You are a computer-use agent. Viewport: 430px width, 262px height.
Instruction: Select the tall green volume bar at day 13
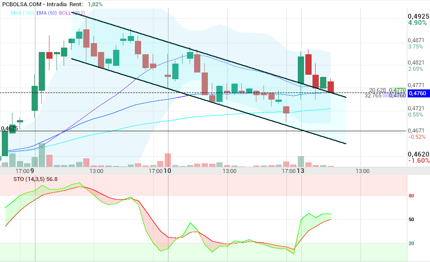pyautogui.click(x=301, y=161)
